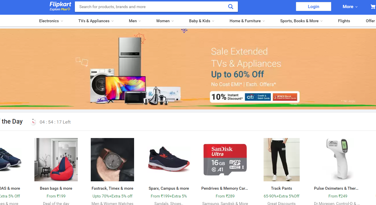
Task: Expand the Electronics category menu
Action: point(51,21)
